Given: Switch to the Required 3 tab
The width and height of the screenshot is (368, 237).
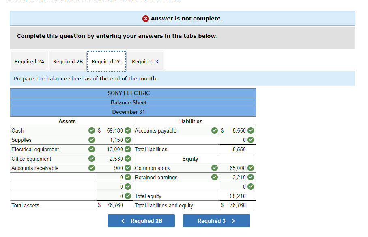Looking at the screenshot, I should pyautogui.click(x=145, y=62).
